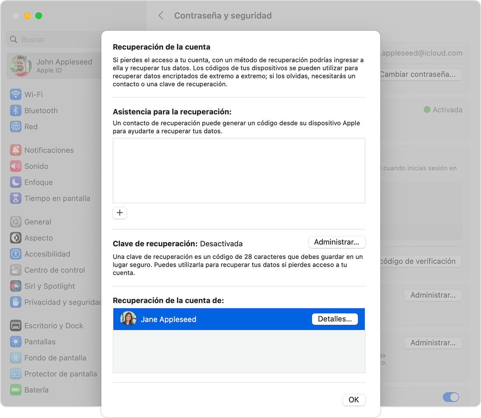Screen dimensions: 481x418
Task: Open John Appleseed Apple ID profile
Action: click(52, 66)
